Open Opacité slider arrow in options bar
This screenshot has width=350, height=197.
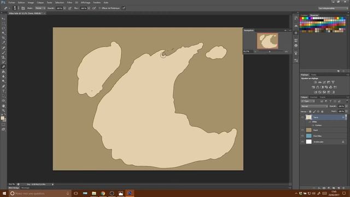click(65, 8)
